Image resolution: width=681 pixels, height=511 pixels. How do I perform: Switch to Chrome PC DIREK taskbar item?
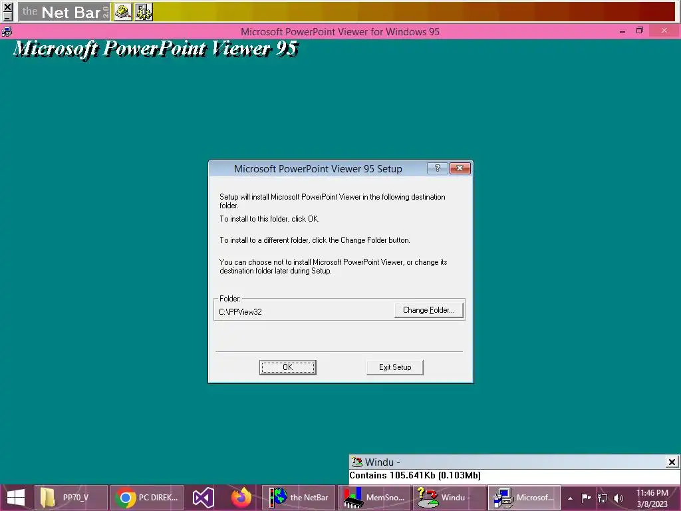click(147, 498)
